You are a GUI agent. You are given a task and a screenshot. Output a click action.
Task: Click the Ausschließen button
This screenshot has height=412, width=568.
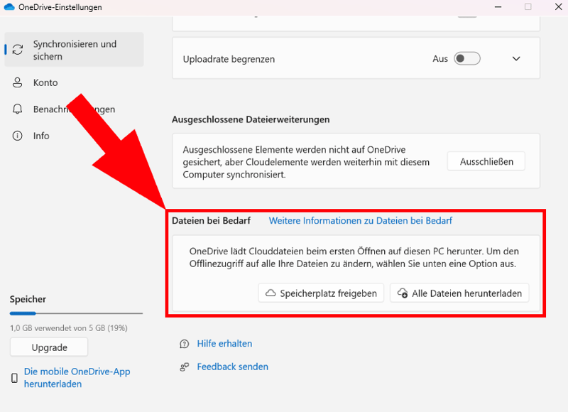click(x=486, y=161)
